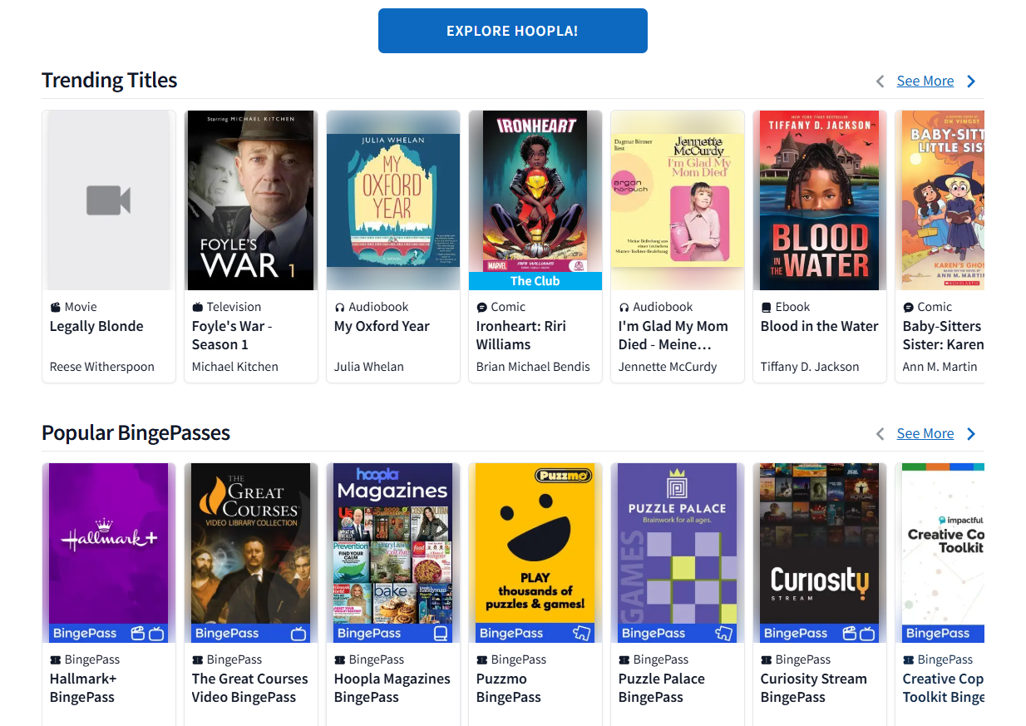The image size is (1026, 726).
Task: Click Puzzle Palace BingePass title
Action: click(662, 688)
